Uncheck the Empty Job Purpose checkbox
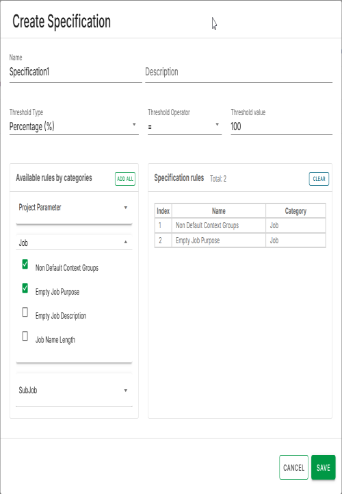Image resolution: width=342 pixels, height=494 pixels. pos(25,288)
